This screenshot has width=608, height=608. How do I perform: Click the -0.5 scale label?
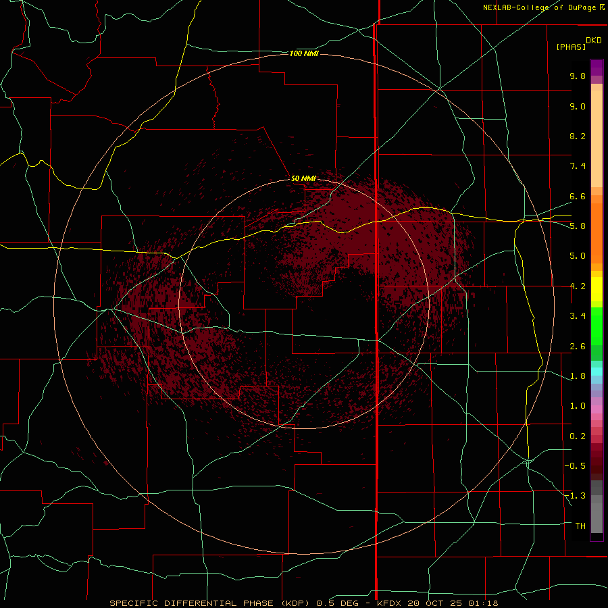[x=575, y=466]
